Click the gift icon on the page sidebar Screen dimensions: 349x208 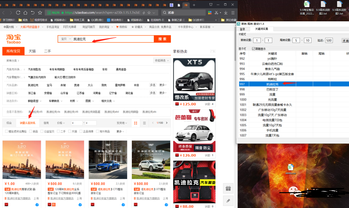pos(228,189)
